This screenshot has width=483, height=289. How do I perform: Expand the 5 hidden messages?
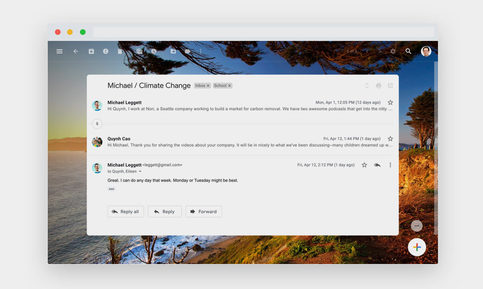click(x=97, y=124)
